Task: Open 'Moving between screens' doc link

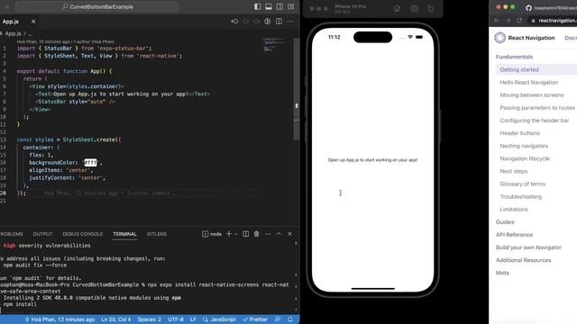Action: click(x=532, y=94)
